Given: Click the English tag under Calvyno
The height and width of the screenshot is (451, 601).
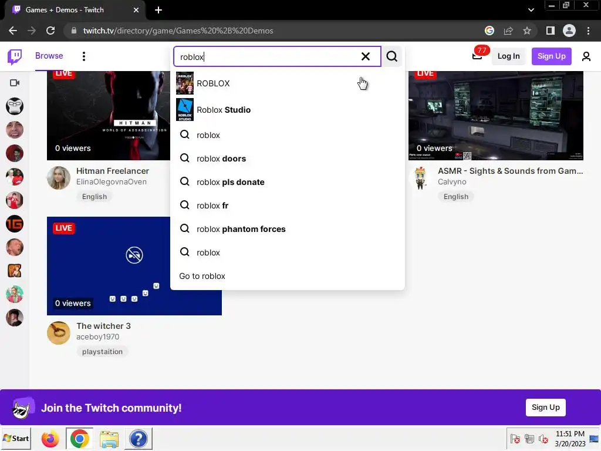Looking at the screenshot, I should [455, 197].
